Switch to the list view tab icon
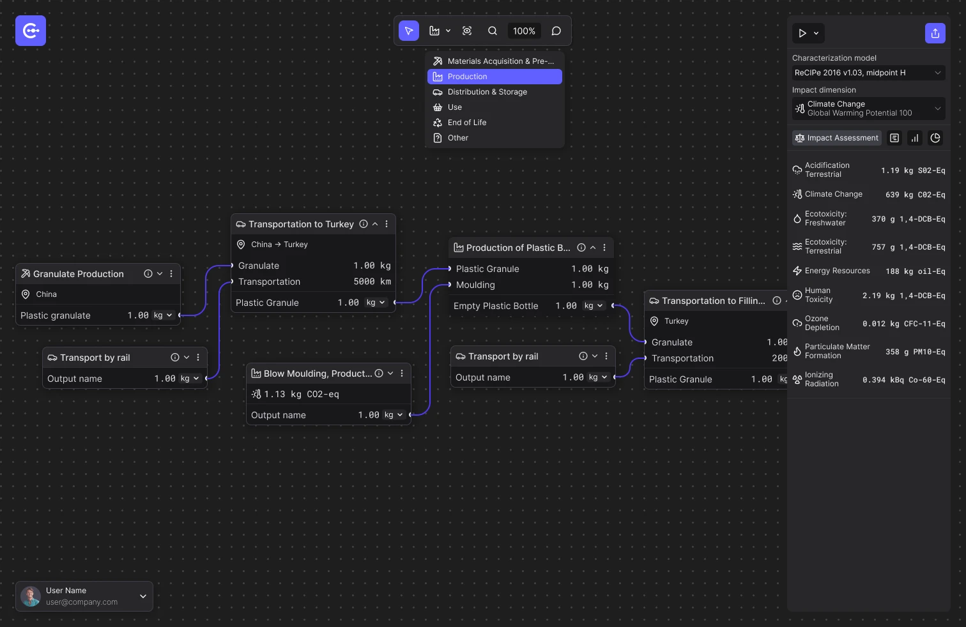The width and height of the screenshot is (966, 627). (x=894, y=138)
